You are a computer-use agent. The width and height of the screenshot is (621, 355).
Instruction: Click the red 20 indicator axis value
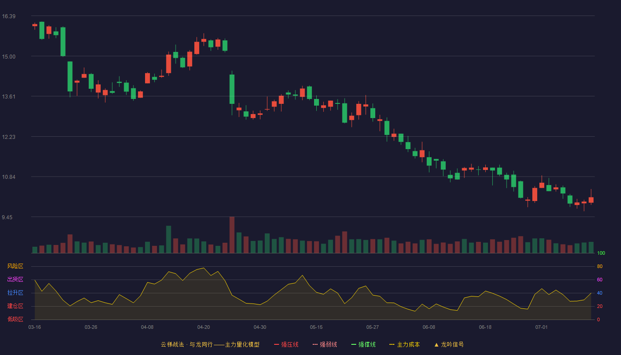coord(600,306)
